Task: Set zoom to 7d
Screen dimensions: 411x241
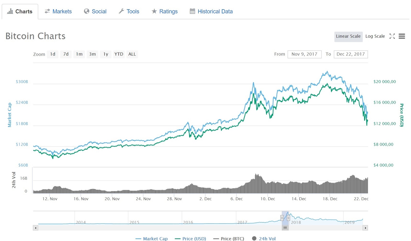Action: pyautogui.click(x=66, y=54)
